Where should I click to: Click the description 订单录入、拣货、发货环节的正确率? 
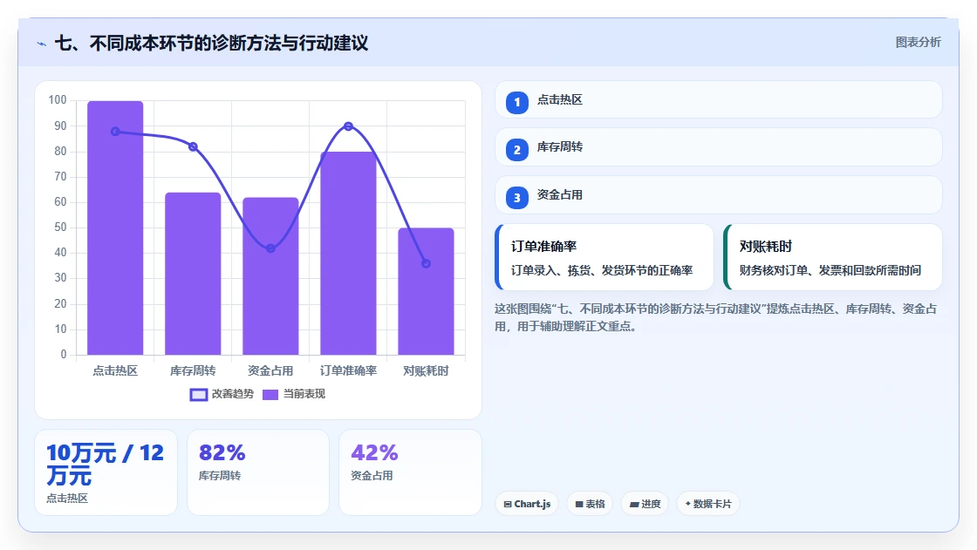(602, 270)
